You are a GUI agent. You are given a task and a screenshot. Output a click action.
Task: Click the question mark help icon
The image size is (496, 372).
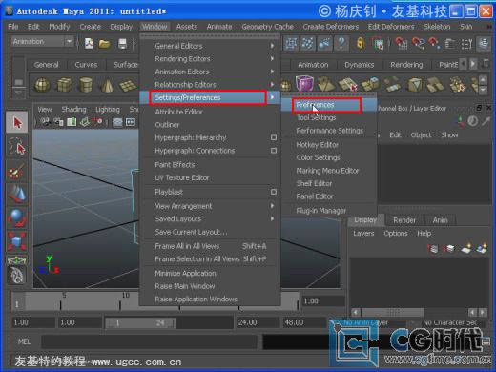point(341,43)
